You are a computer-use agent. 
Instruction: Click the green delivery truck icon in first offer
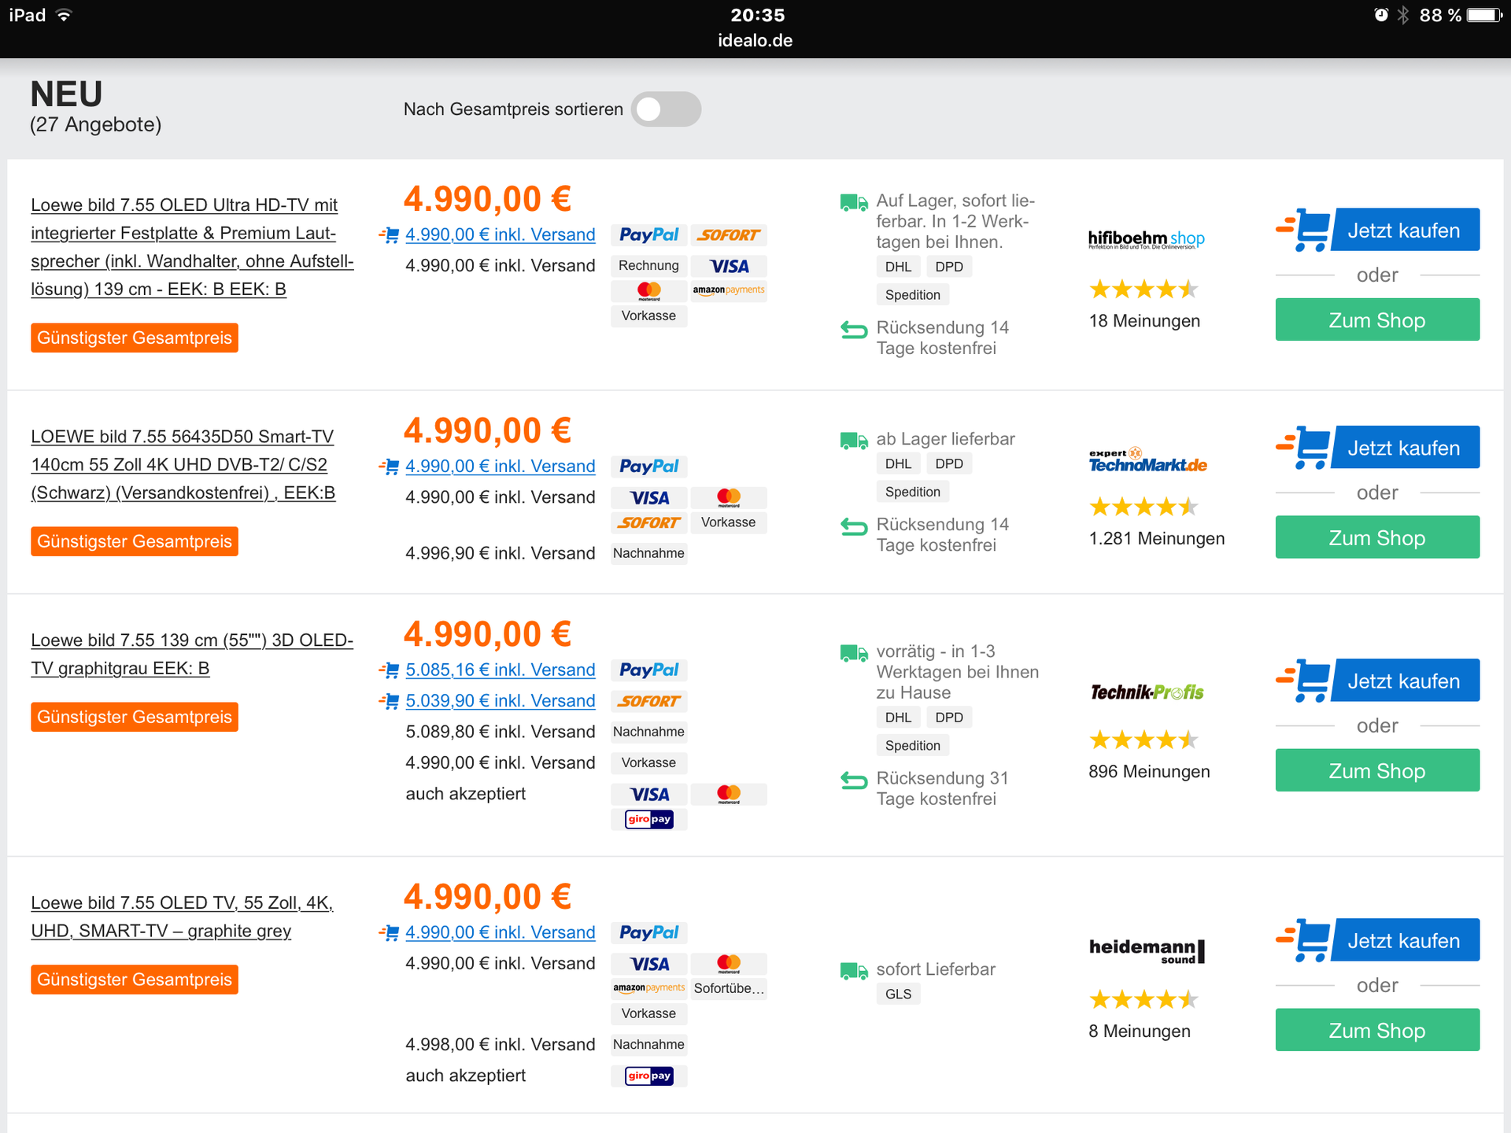(x=853, y=203)
